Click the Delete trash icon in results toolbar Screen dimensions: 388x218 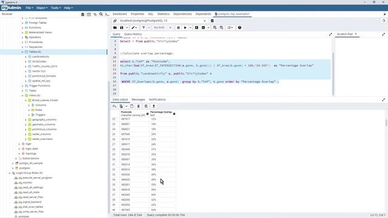[x=138, y=107]
